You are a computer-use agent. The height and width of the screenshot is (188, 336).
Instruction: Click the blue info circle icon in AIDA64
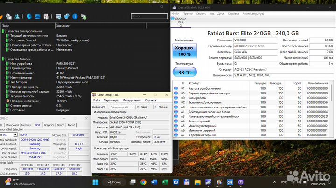point(75,16)
